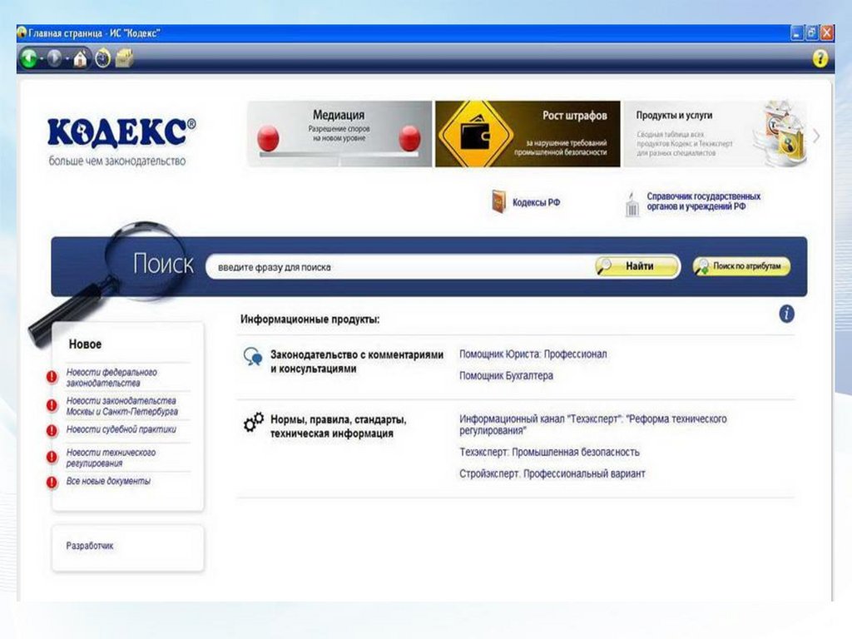Open the Медиация banner
Viewport: 852px width, 639px height.
click(339, 134)
